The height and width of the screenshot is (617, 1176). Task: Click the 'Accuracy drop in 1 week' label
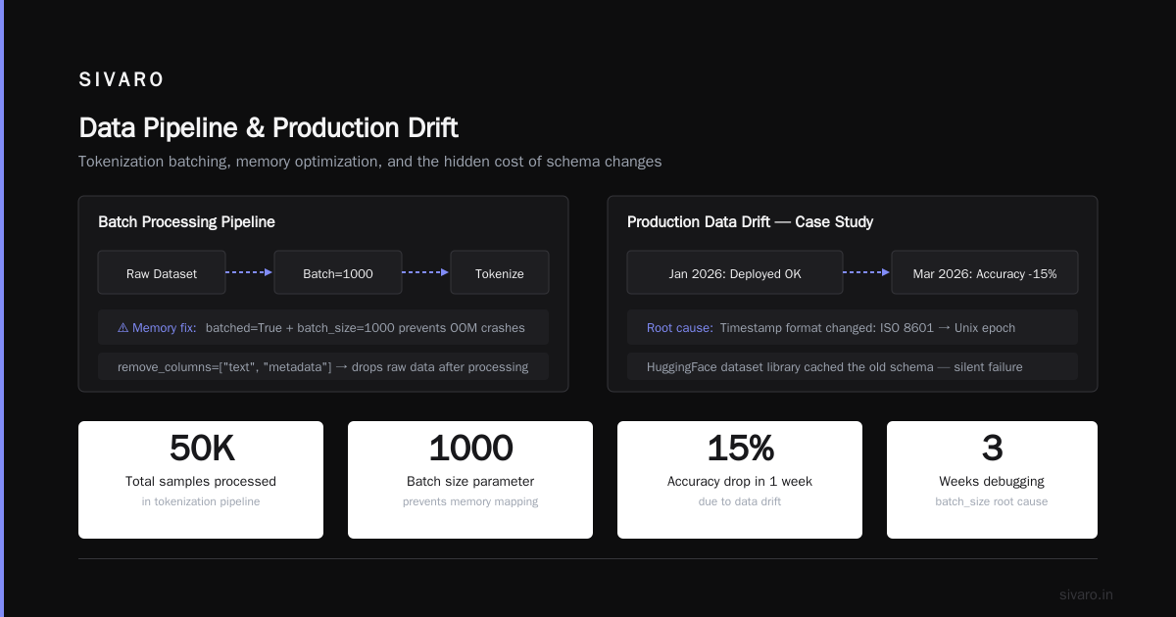coord(740,482)
